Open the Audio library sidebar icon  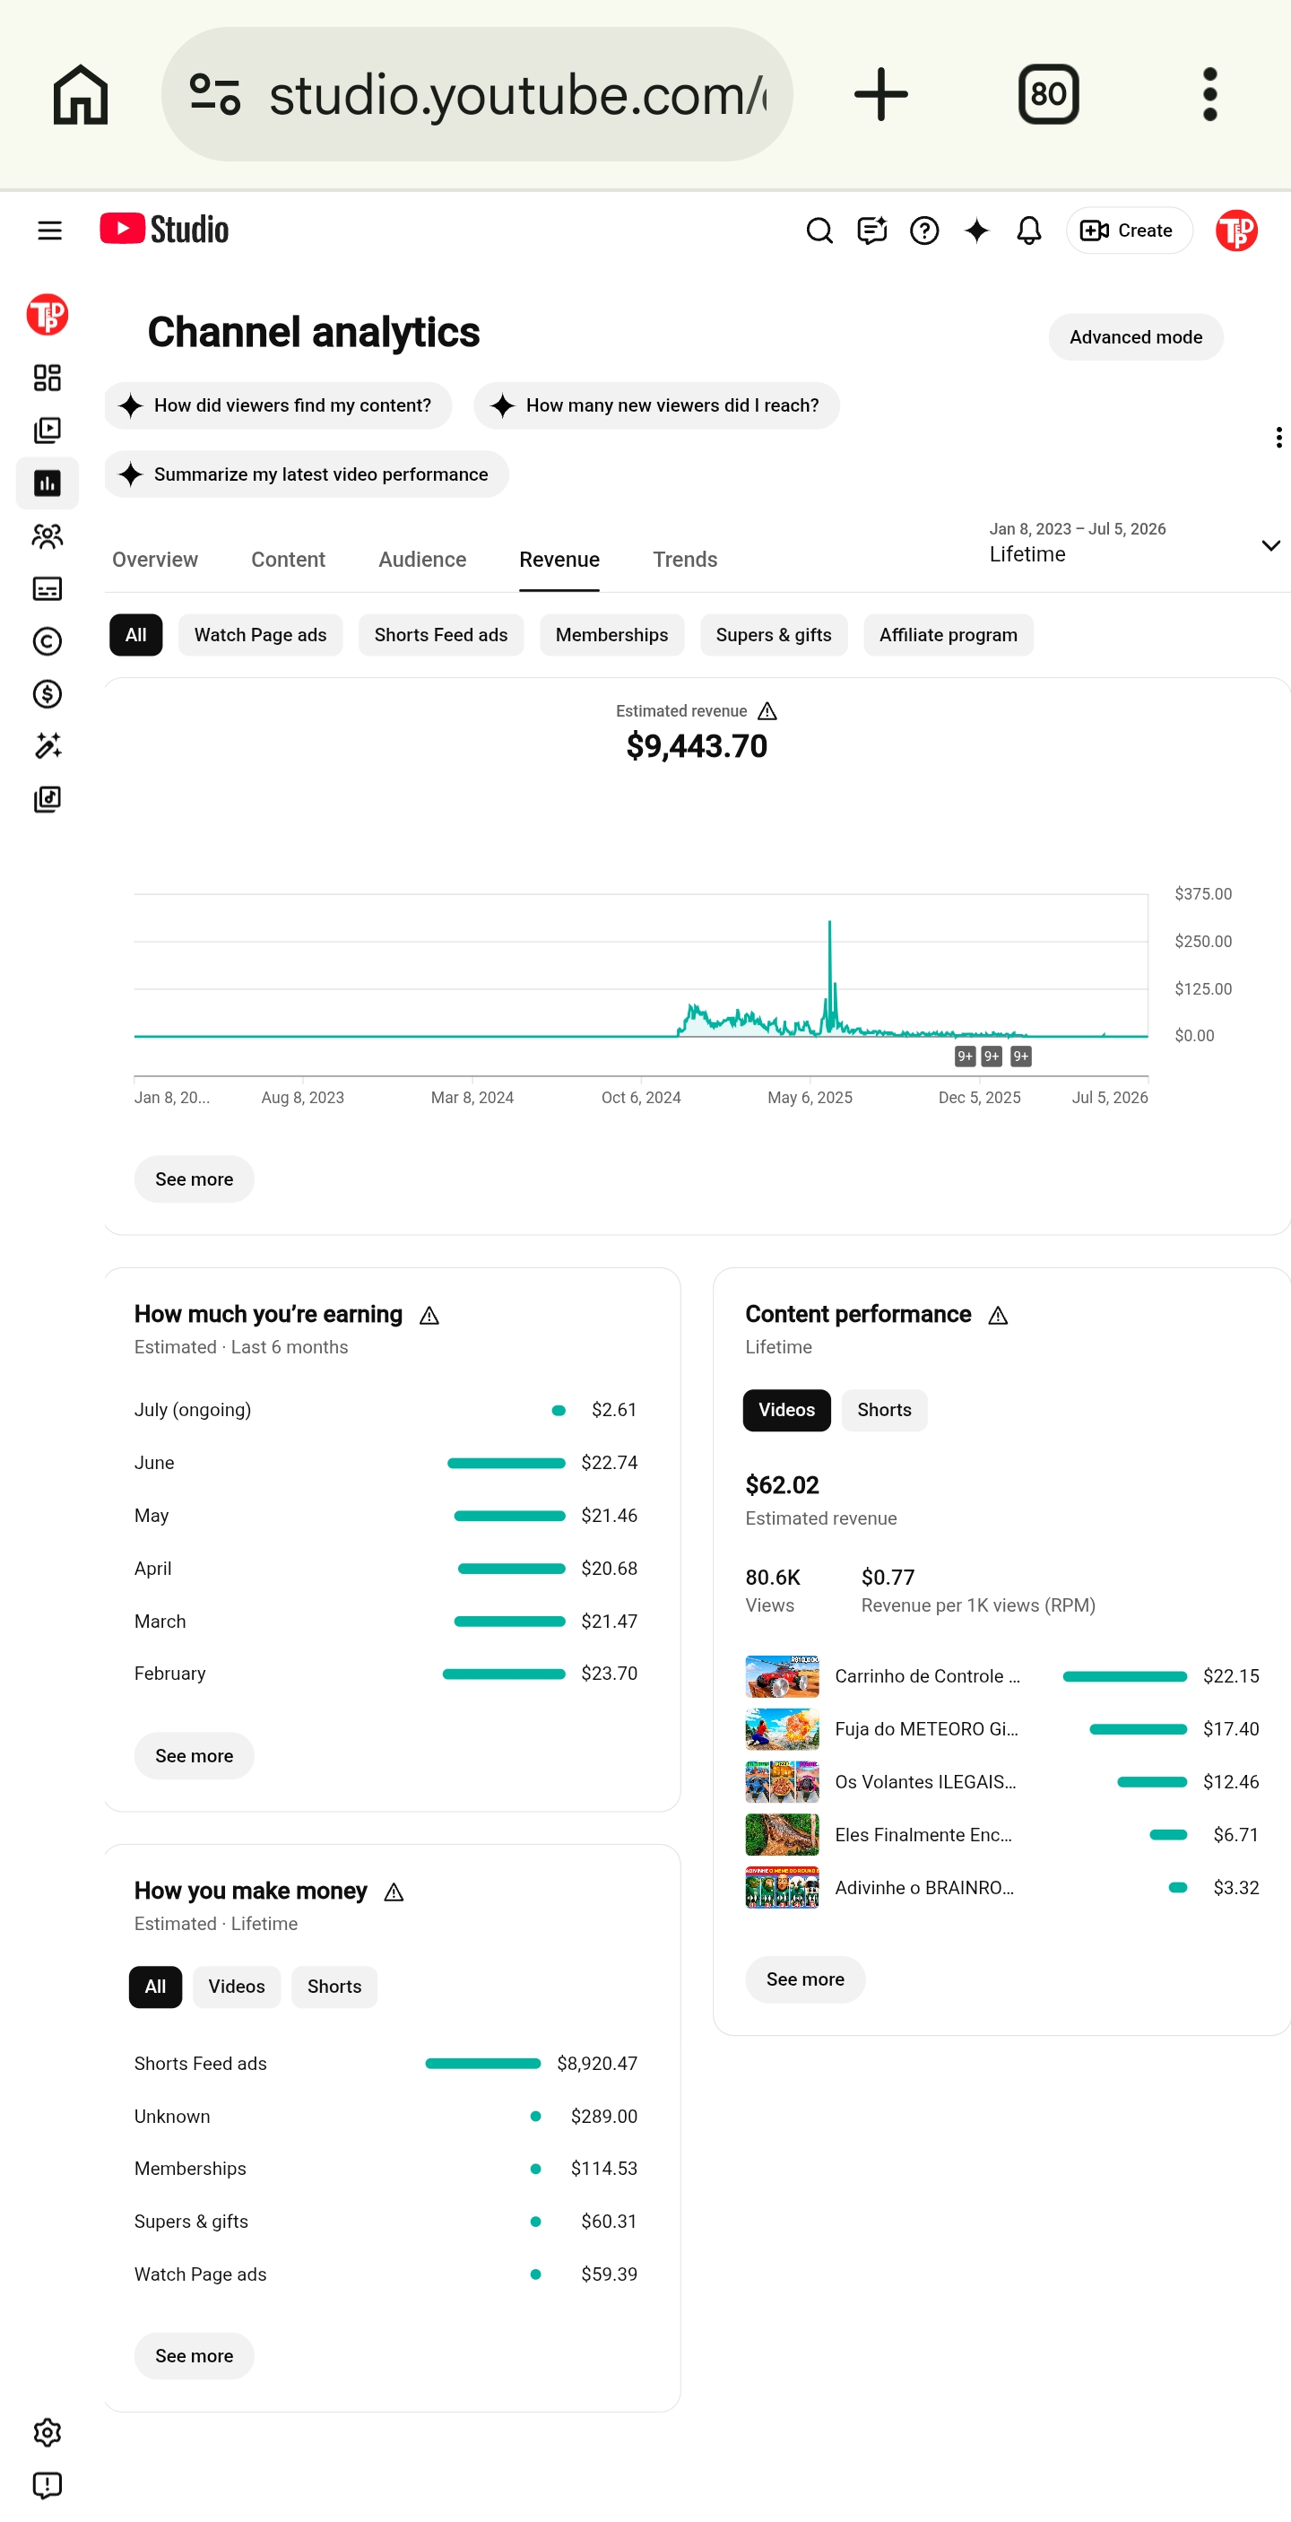(x=47, y=799)
